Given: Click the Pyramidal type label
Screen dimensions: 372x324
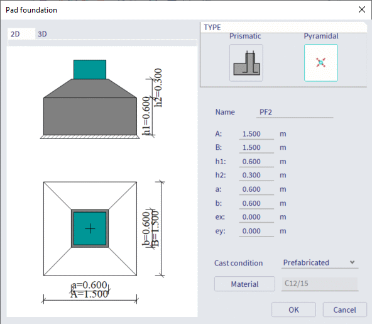Looking at the screenshot, I should (x=321, y=36).
